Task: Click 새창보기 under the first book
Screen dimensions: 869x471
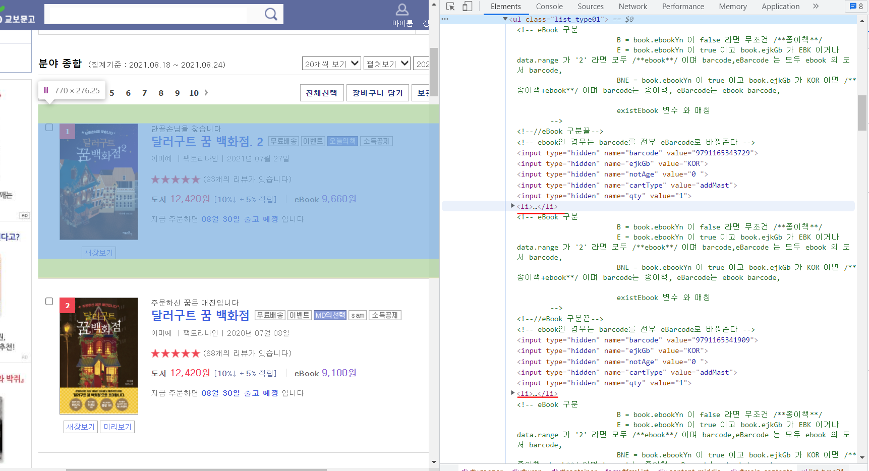Action: [99, 253]
